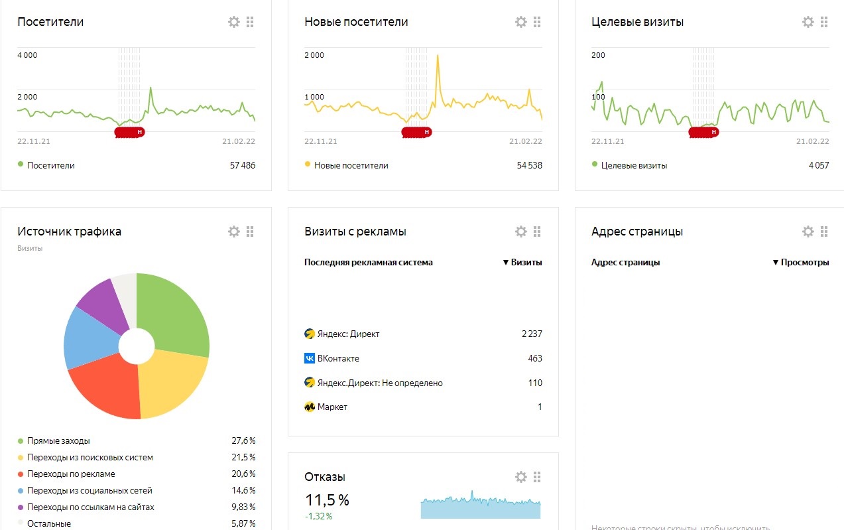Open the Визиты с рекламы widget title
The image size is (844, 530).
(355, 232)
